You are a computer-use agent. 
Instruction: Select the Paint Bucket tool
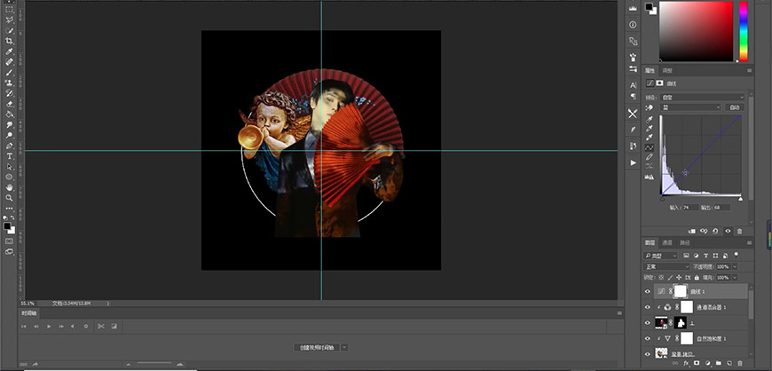pos(10,114)
